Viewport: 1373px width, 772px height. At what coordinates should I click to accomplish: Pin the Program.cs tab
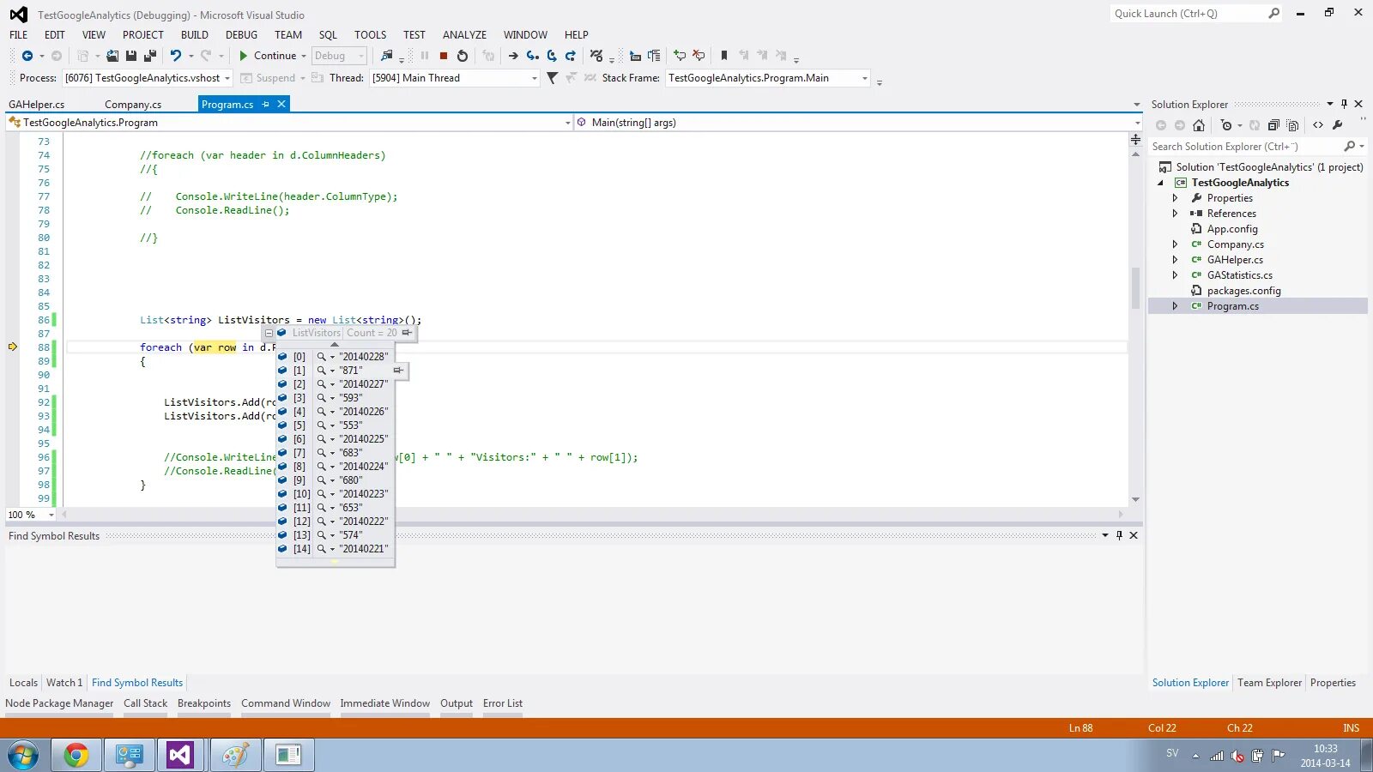(266, 104)
